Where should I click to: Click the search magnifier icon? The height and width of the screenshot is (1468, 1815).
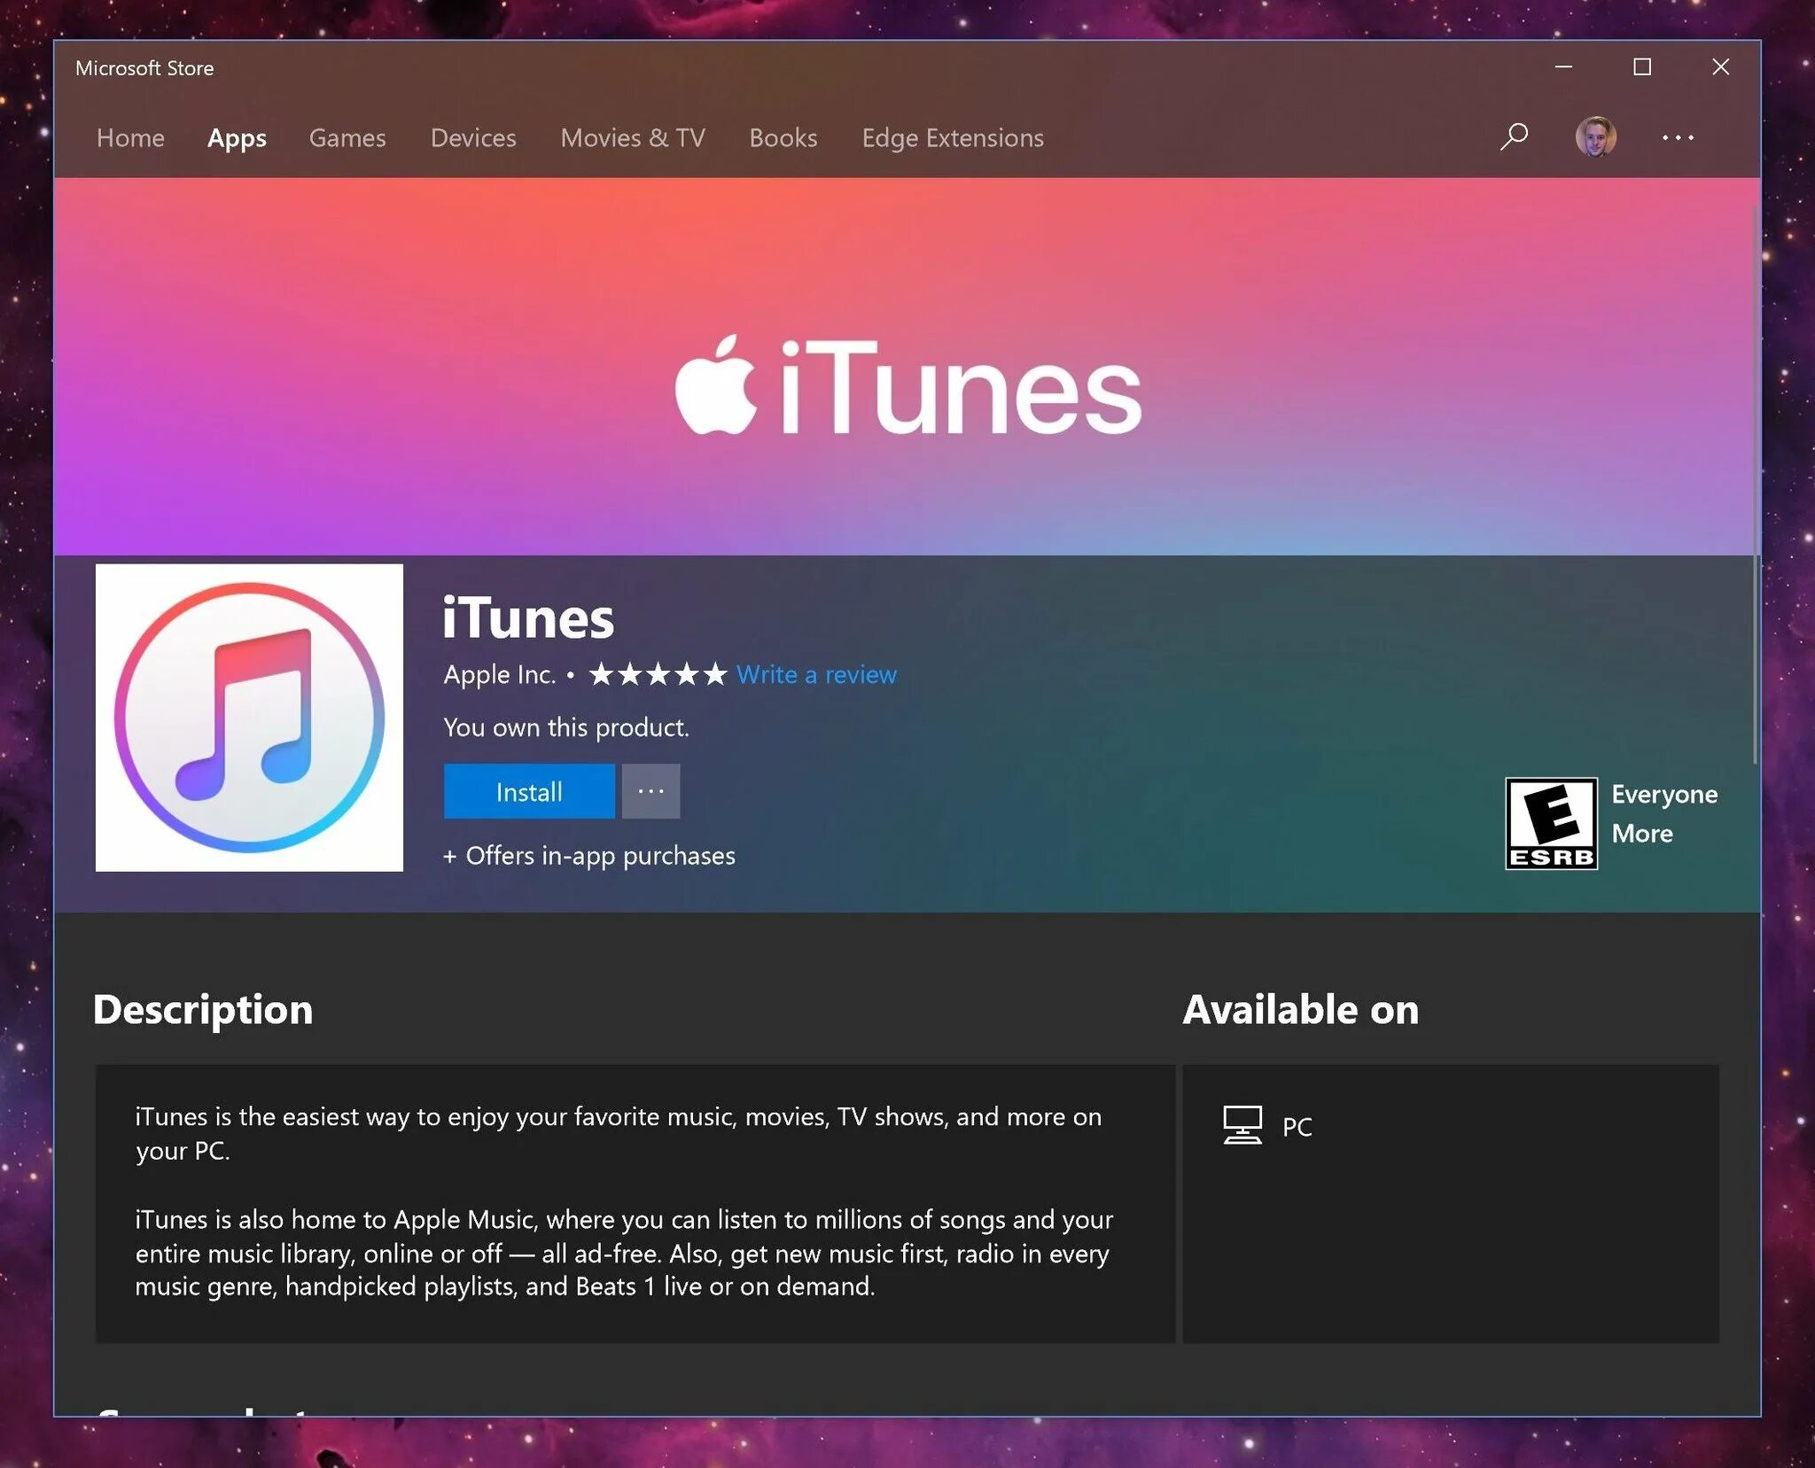click(1514, 136)
